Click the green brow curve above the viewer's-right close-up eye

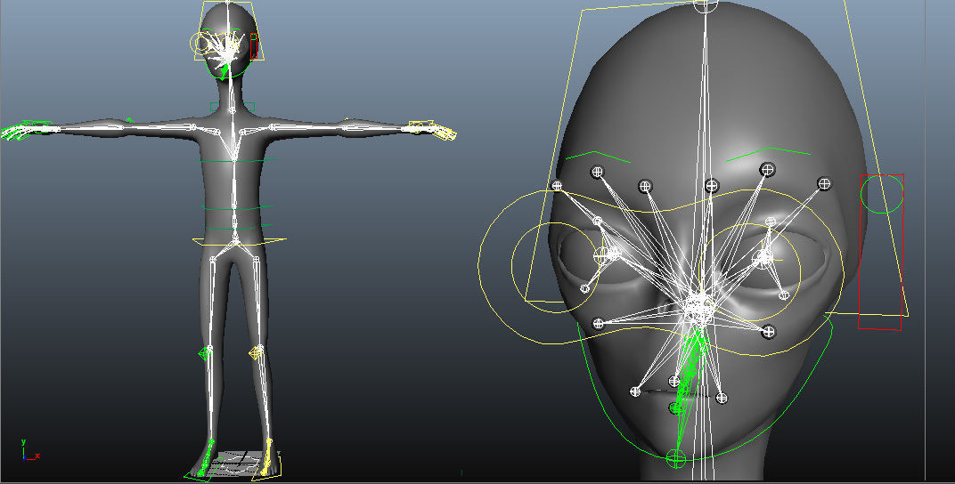coord(768,154)
